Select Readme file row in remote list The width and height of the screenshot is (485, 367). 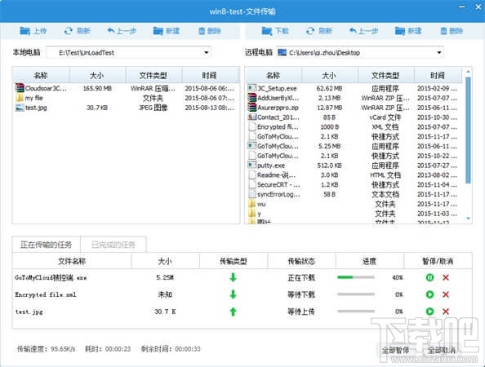[x=354, y=175]
